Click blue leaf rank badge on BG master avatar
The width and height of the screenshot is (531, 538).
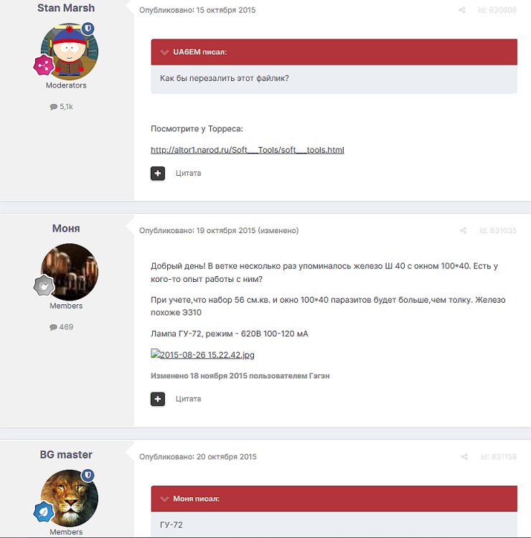[44, 511]
